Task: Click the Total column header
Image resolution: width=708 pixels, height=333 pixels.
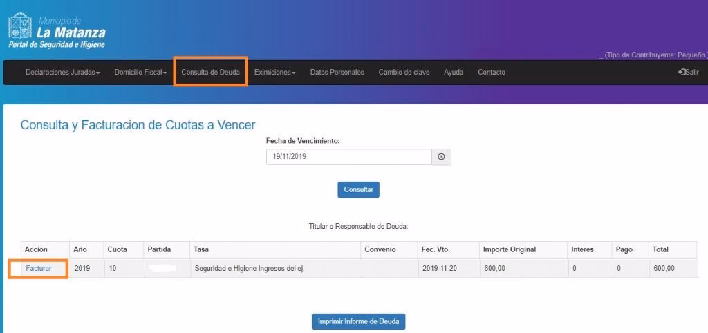Action: point(660,249)
